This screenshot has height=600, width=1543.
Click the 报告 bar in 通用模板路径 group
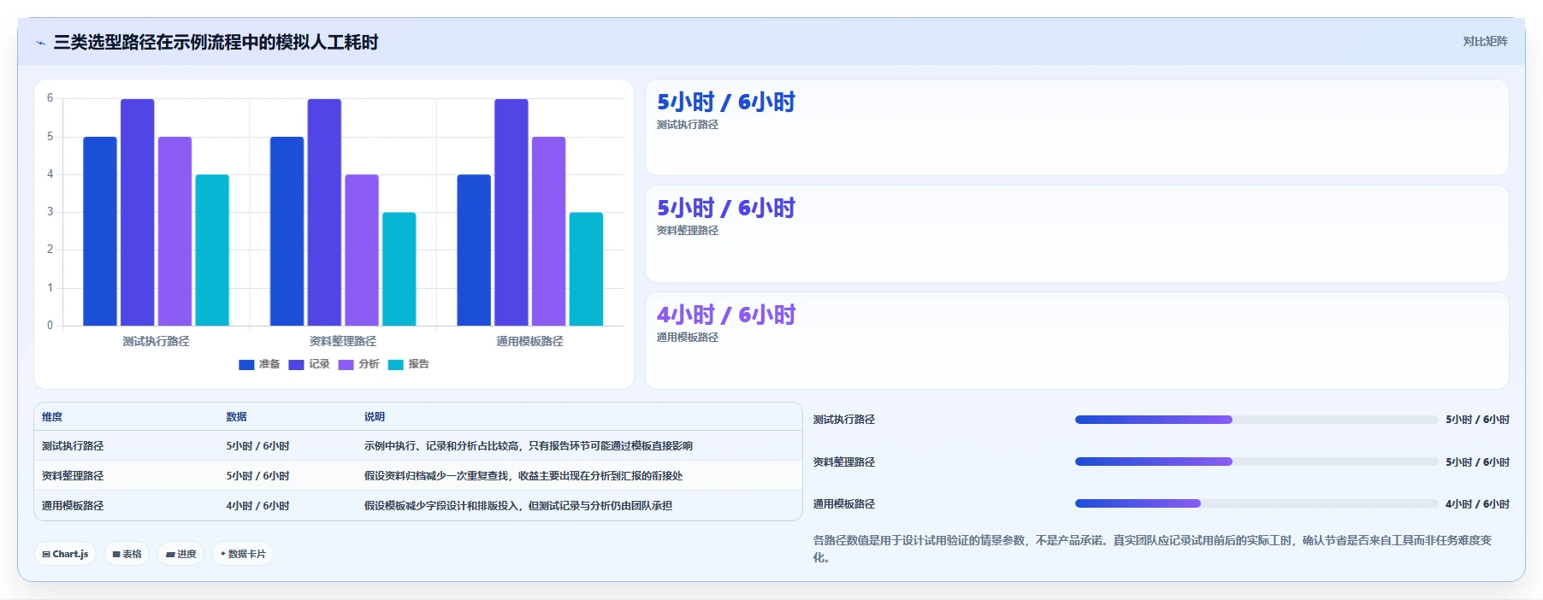[586, 269]
